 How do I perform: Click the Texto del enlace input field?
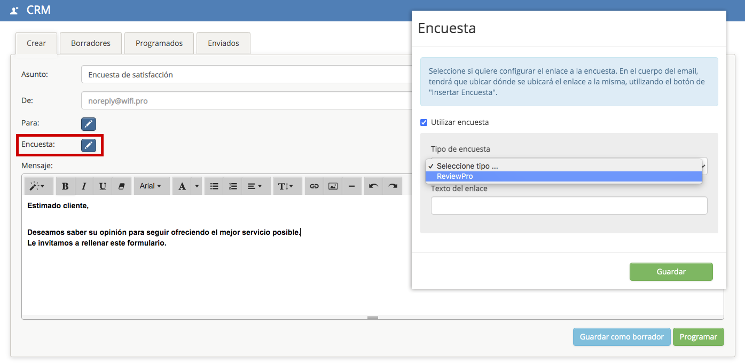click(x=569, y=206)
